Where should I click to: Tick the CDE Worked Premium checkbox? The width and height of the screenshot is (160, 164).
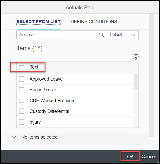pyautogui.click(x=22, y=100)
